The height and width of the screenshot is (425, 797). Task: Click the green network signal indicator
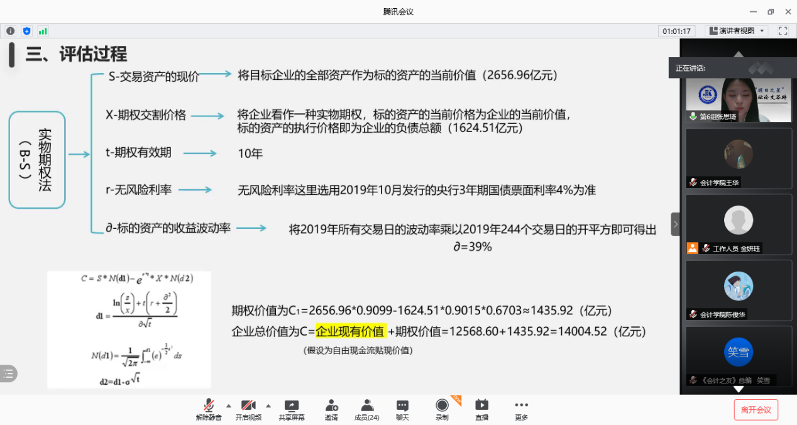point(43,31)
